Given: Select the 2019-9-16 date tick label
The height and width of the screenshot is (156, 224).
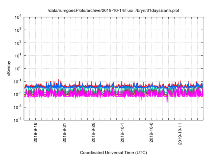Looking at the screenshot, I should [35, 132].
